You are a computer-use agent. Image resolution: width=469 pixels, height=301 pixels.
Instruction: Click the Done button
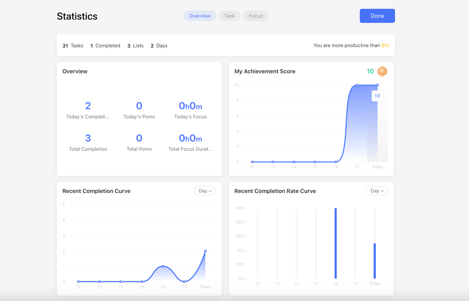coord(377,16)
